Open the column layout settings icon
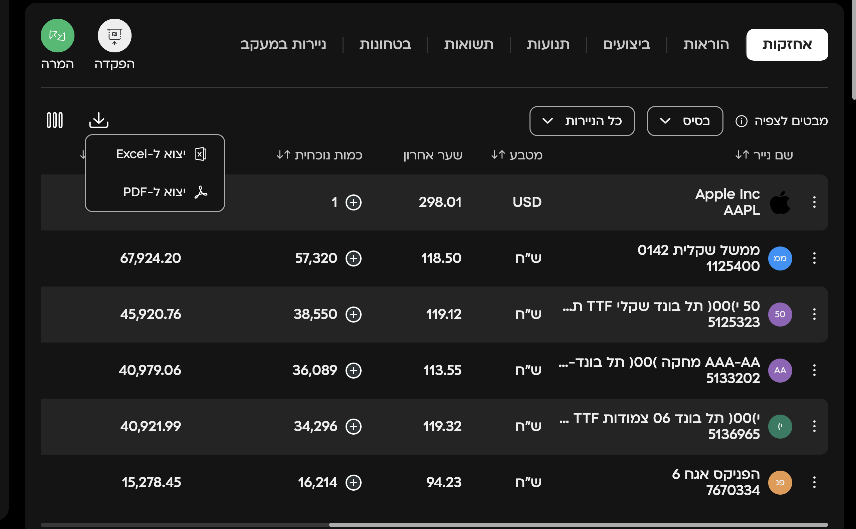The image size is (856, 529). point(55,120)
